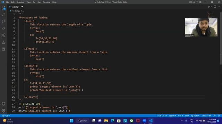Open the Search view in activity bar
222x124 pixels.
click(3, 14)
